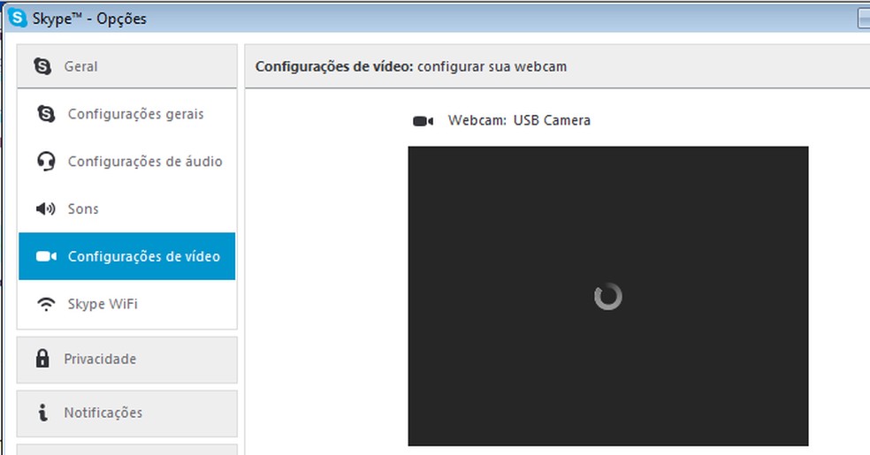
Task: Click the speaker icon next to Sons
Action: tap(45, 209)
